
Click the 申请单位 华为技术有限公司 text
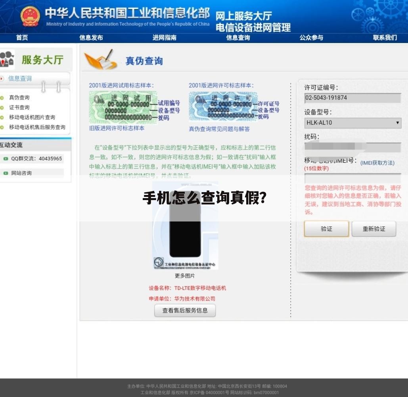(x=182, y=299)
